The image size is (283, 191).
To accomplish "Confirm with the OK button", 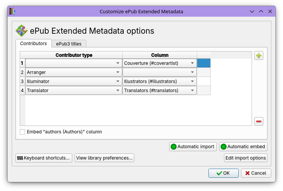I will point(223,173).
